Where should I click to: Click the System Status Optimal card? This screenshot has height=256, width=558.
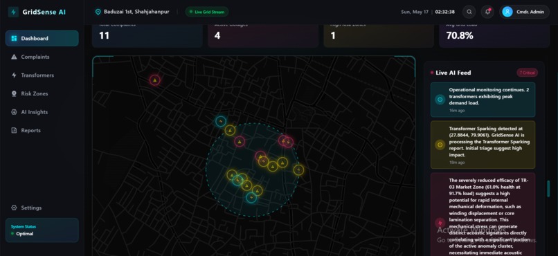(42, 230)
